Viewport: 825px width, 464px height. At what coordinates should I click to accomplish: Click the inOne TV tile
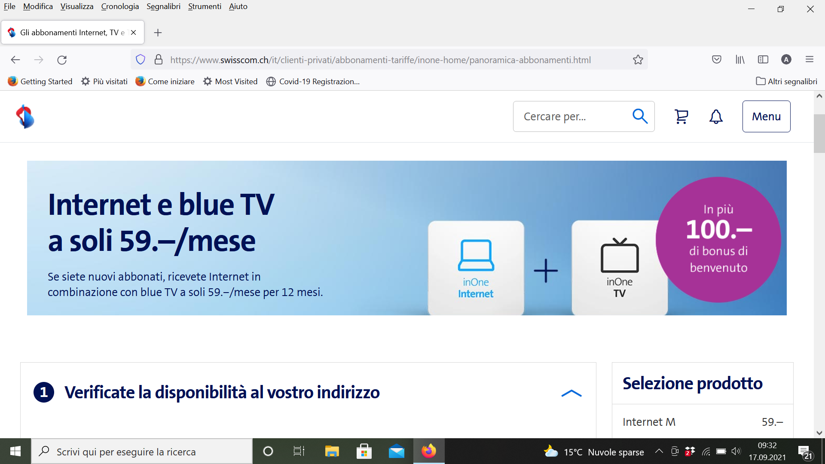point(619,268)
